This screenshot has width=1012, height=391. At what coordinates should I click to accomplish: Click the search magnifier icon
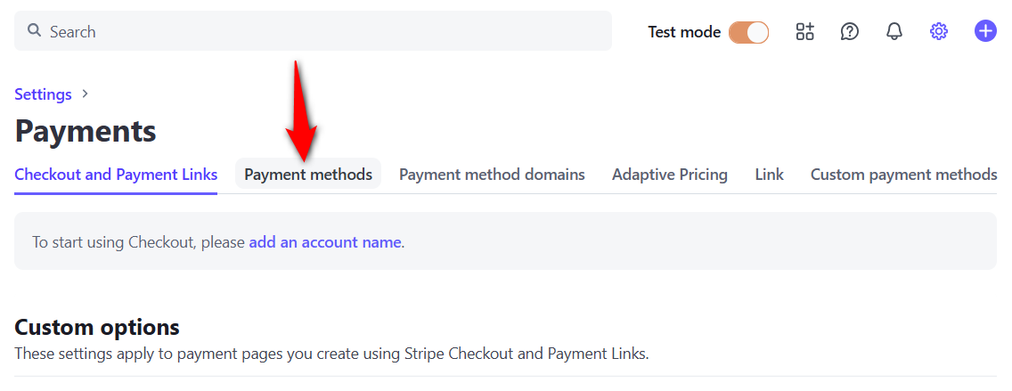point(34,30)
